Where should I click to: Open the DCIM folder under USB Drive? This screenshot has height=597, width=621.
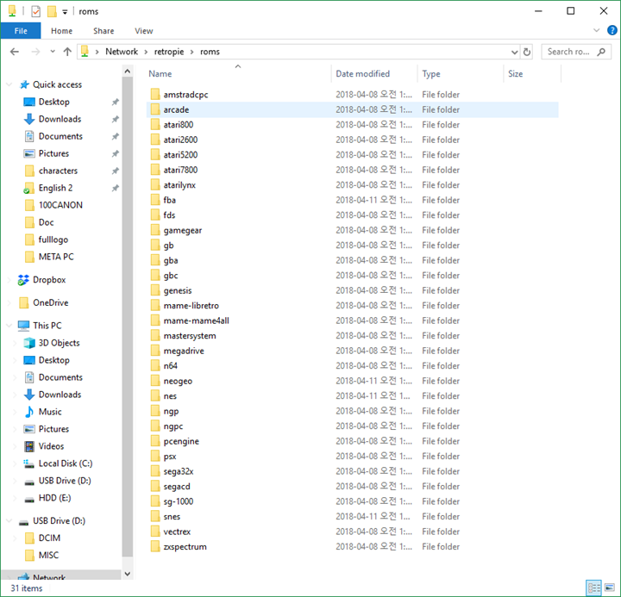(x=49, y=538)
